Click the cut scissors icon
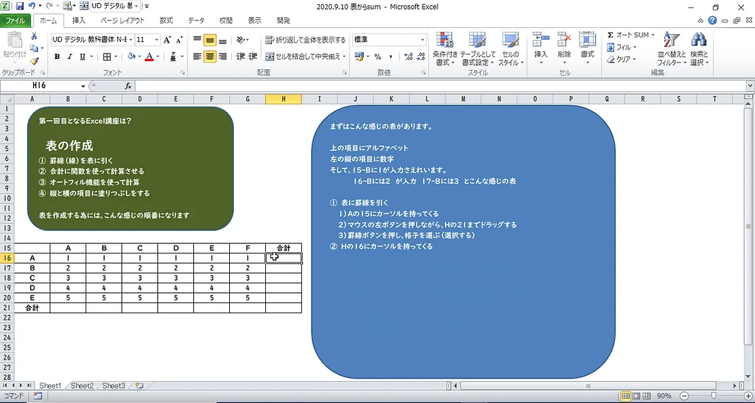Viewport: 755px width, 403px height. pyautogui.click(x=34, y=36)
